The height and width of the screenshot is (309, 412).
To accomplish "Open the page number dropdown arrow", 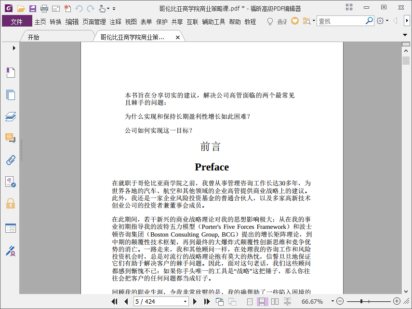I will [185, 301].
